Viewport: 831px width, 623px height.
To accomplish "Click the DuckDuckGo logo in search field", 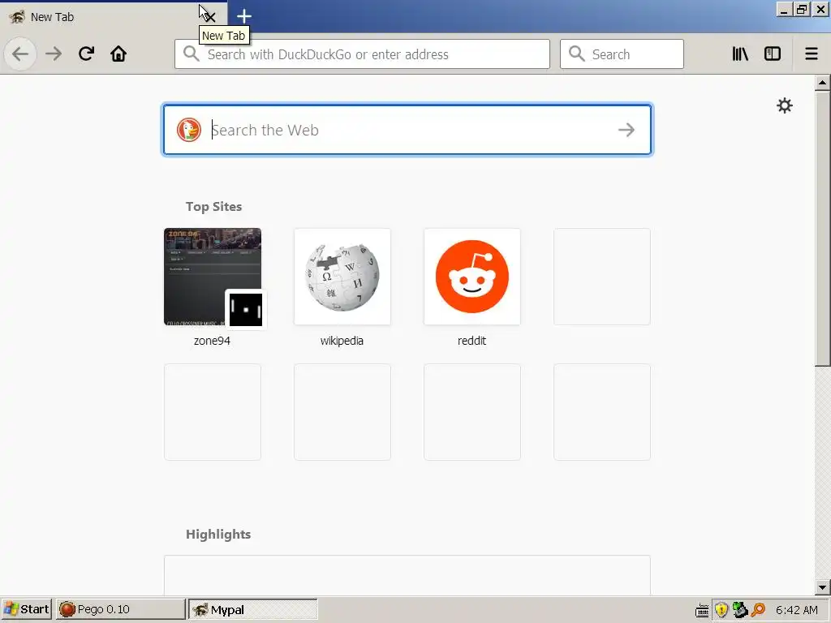I will (189, 130).
